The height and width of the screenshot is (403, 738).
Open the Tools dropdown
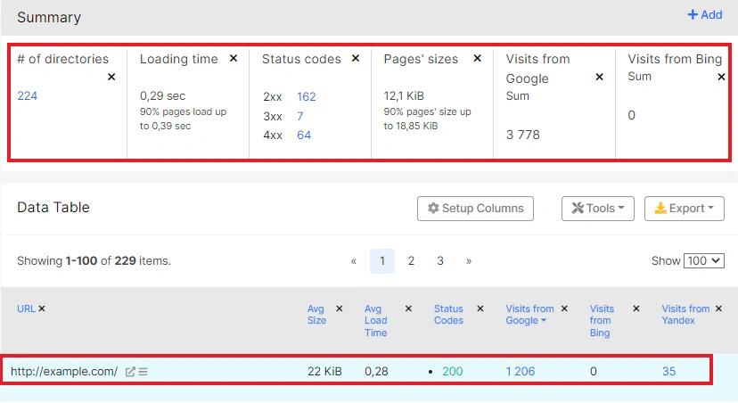click(596, 209)
